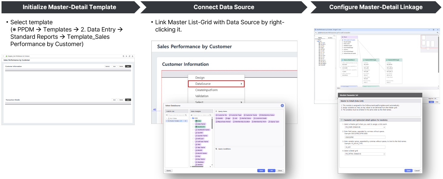Image resolution: width=443 pixels, height=179 pixels.
Task: Click the VS_KEY variable names input field
Action: click(x=364, y=147)
